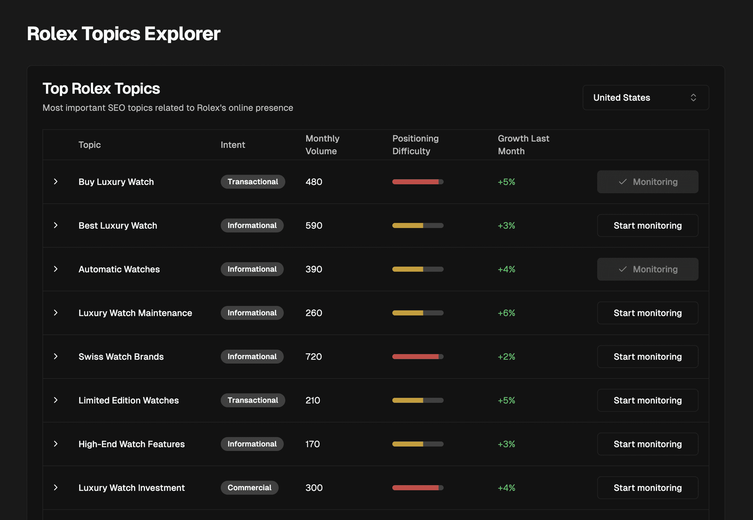The width and height of the screenshot is (753, 520).
Task: Click the Positioning Difficulty column header
Action: click(x=415, y=145)
